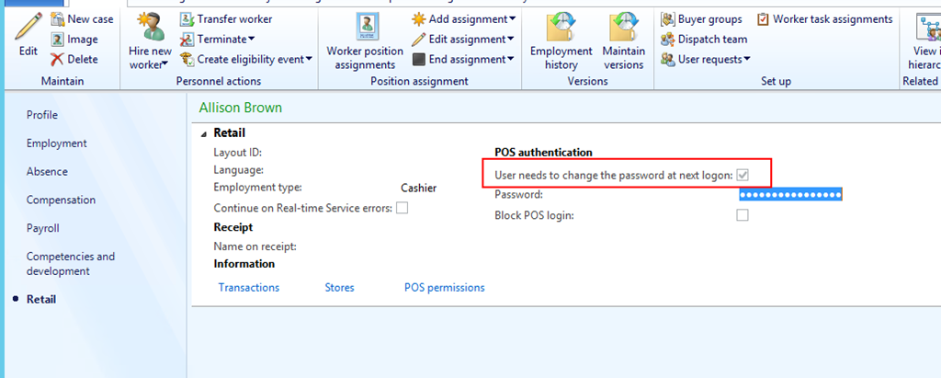Enable the Block POS login checkbox
The height and width of the screenshot is (378, 941).
click(x=743, y=215)
